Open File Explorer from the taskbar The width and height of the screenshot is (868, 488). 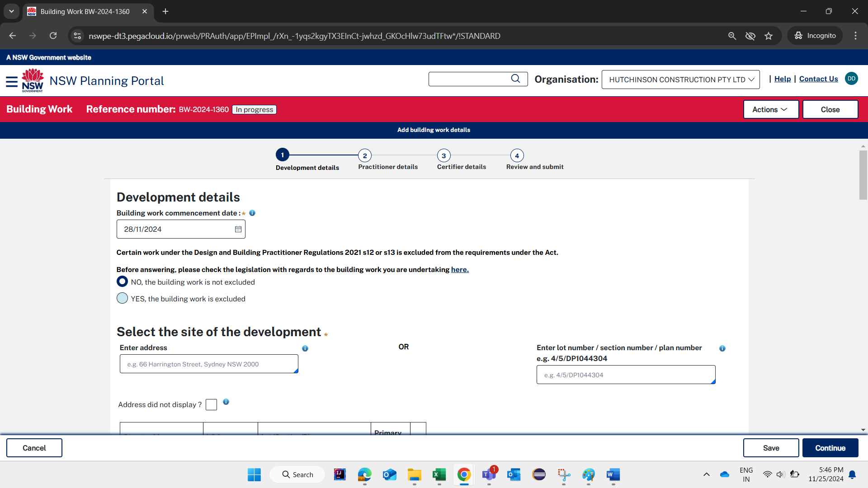coord(414,474)
